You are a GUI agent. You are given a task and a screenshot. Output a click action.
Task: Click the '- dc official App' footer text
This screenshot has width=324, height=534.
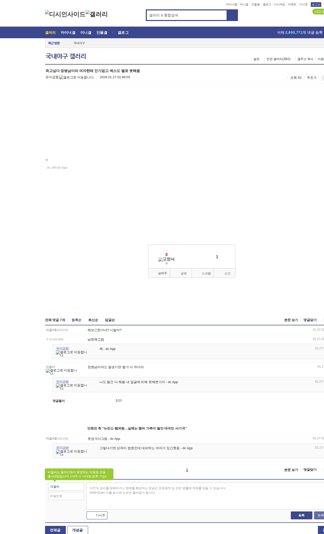[x=56, y=168]
